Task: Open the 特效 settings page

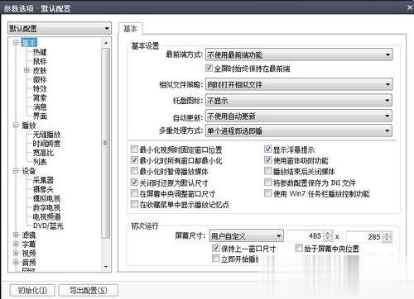Action: 40,88
